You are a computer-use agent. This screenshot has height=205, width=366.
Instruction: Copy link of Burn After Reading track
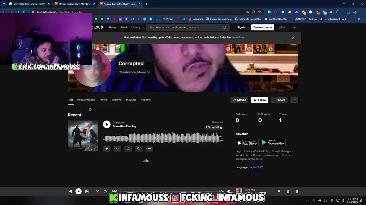139,149
